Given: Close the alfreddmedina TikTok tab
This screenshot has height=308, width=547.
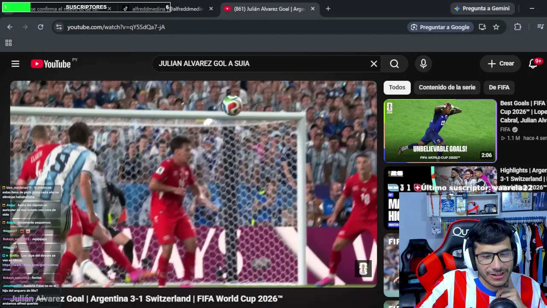Looking at the screenshot, I should click(211, 9).
